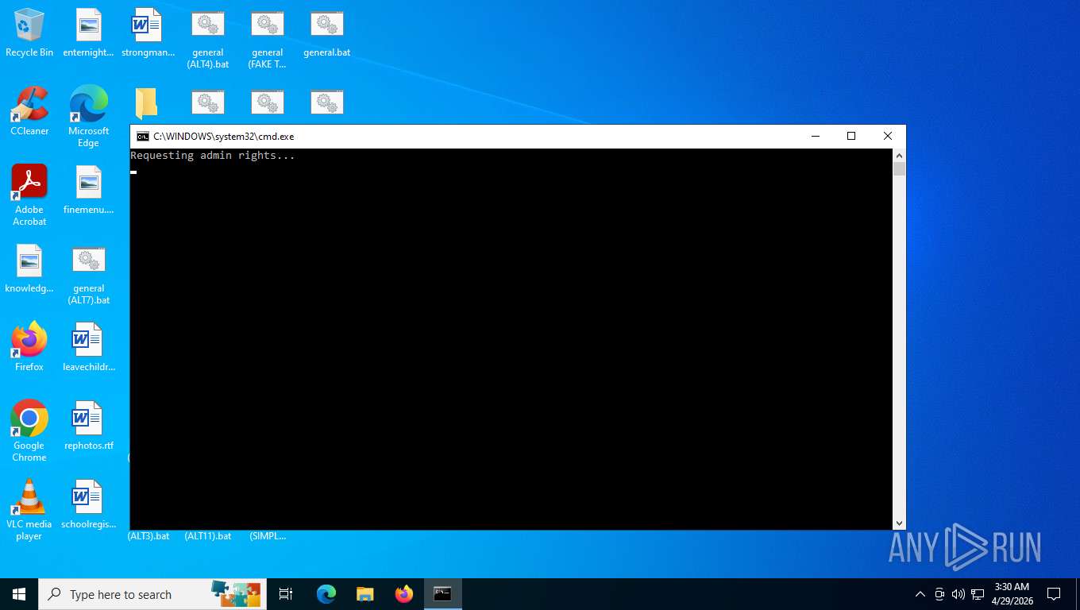Launch the CCleaner desktop shortcut
The height and width of the screenshot is (610, 1080).
(x=29, y=111)
